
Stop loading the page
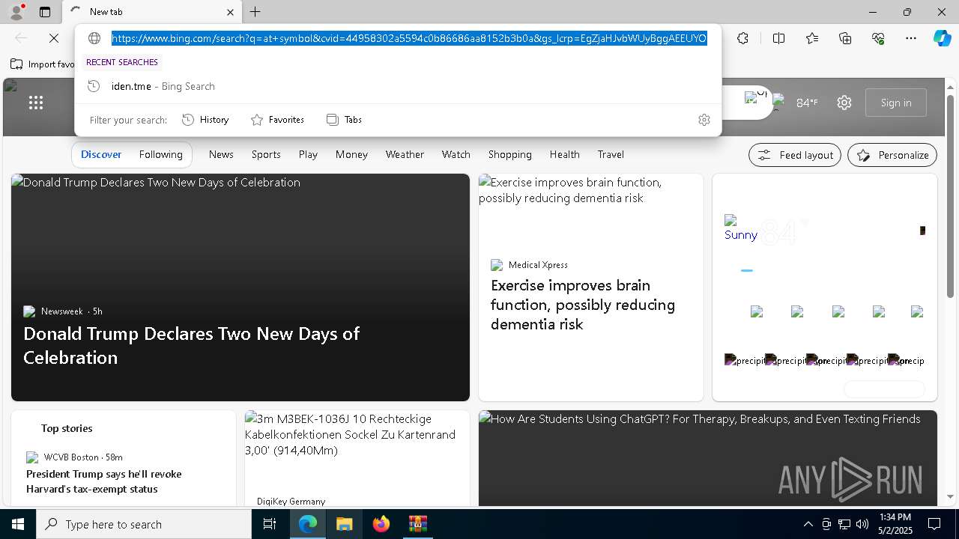pyautogui.click(x=54, y=38)
